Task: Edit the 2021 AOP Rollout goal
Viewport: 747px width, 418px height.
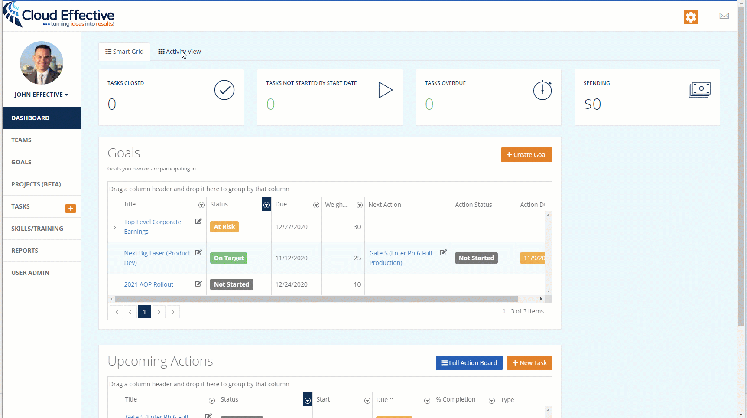Action: point(198,284)
